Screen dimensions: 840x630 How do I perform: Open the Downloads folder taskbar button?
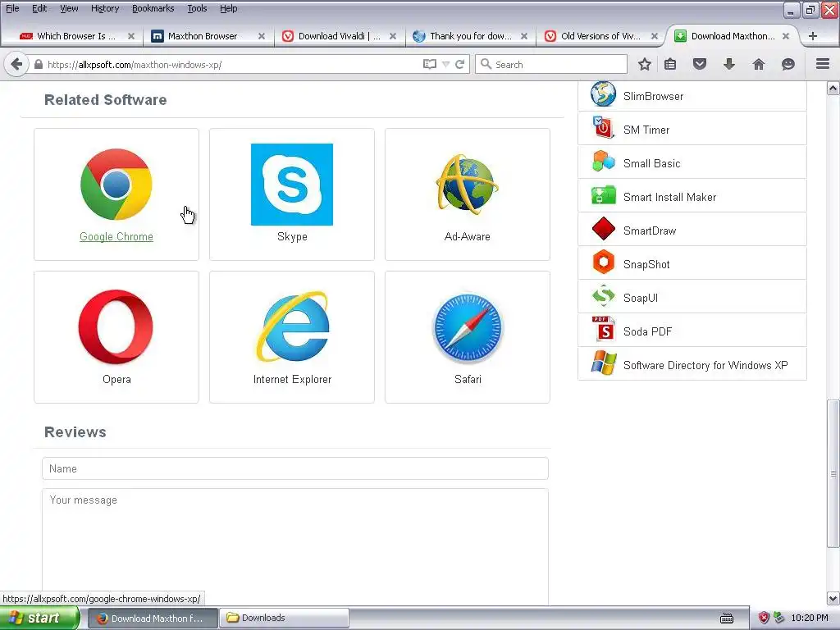[x=284, y=618]
